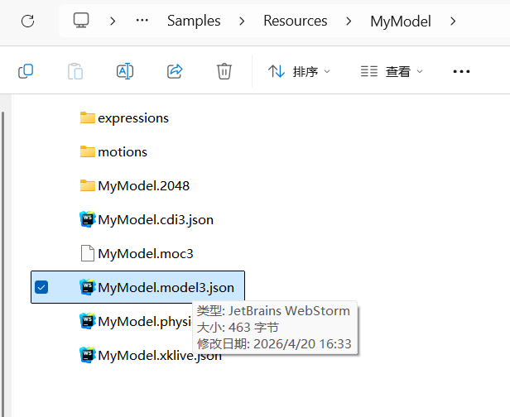Show hidden path segments via ellipsis
The height and width of the screenshot is (417, 510).
142,21
